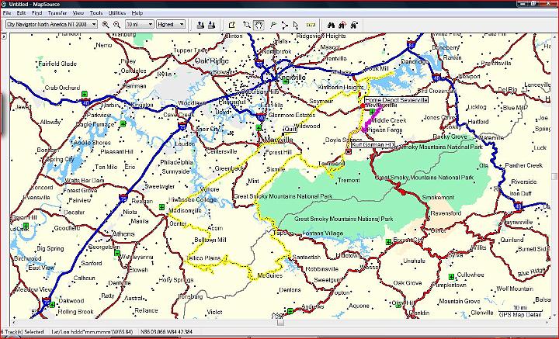Click the I-81 interstate shield icon
This screenshot has width=559, height=339.
[x=410, y=45]
